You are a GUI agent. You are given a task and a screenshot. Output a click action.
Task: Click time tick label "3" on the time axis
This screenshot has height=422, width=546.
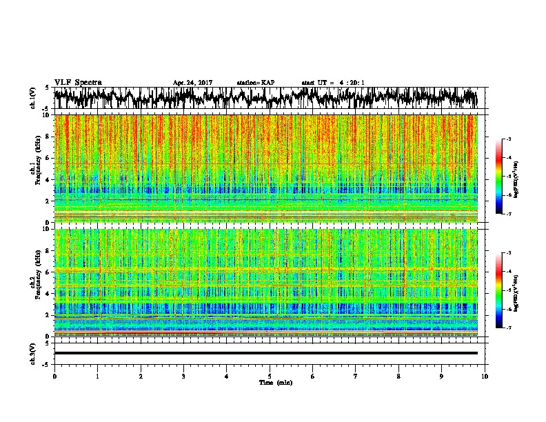(x=183, y=376)
